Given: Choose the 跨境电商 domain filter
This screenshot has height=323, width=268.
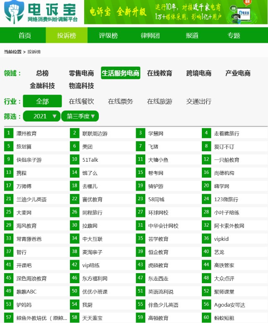Looking at the screenshot, I should [x=198, y=73].
